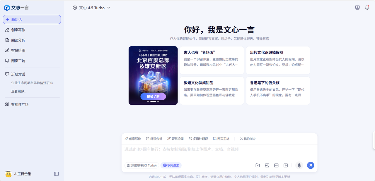Click the upload image icon

click(x=267, y=166)
